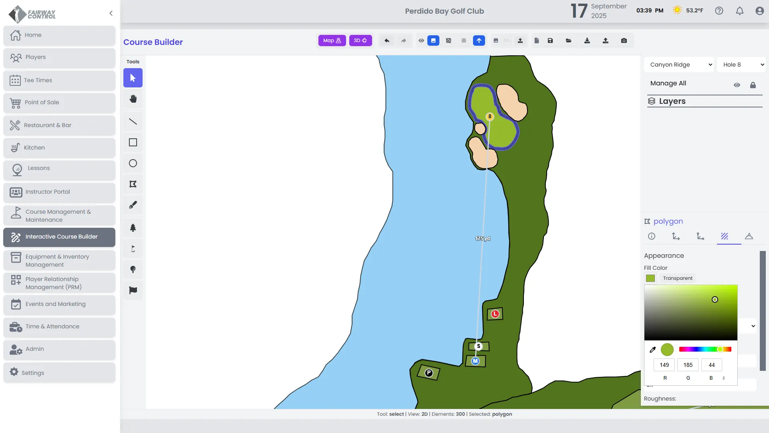Open the Canyon Ridge course dropdown
The image size is (769, 433).
coord(679,65)
